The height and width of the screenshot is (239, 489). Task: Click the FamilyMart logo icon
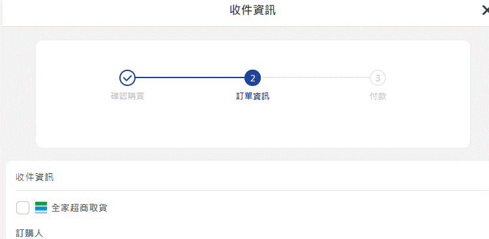[41, 208]
